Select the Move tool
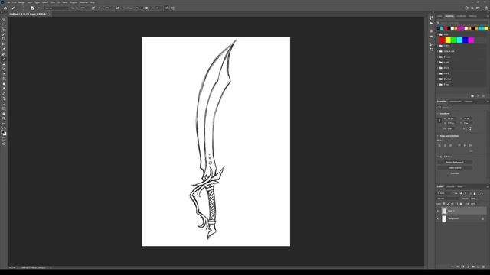490x275 pixels. pyautogui.click(x=4, y=19)
